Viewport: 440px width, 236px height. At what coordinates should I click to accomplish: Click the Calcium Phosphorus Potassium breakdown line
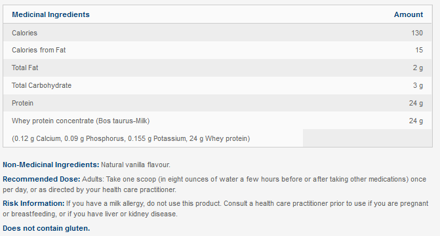coord(130,138)
